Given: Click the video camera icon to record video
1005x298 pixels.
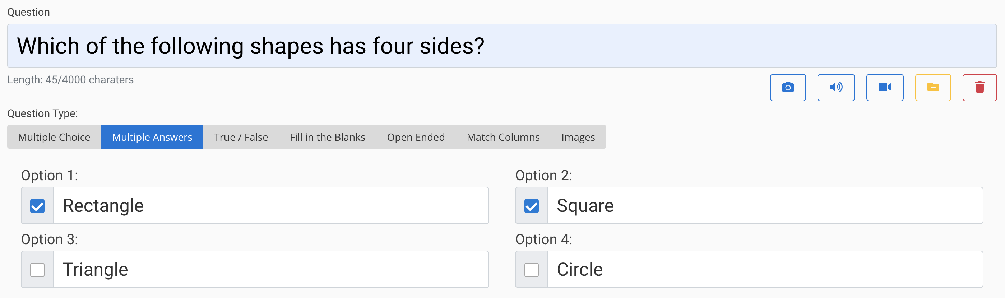Looking at the screenshot, I should click(x=884, y=87).
